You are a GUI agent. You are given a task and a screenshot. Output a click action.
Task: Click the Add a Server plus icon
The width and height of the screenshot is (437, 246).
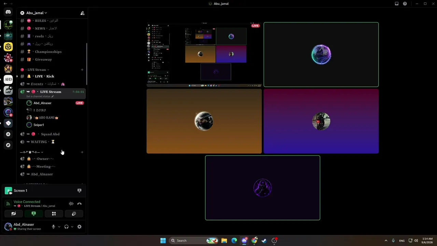point(8,134)
